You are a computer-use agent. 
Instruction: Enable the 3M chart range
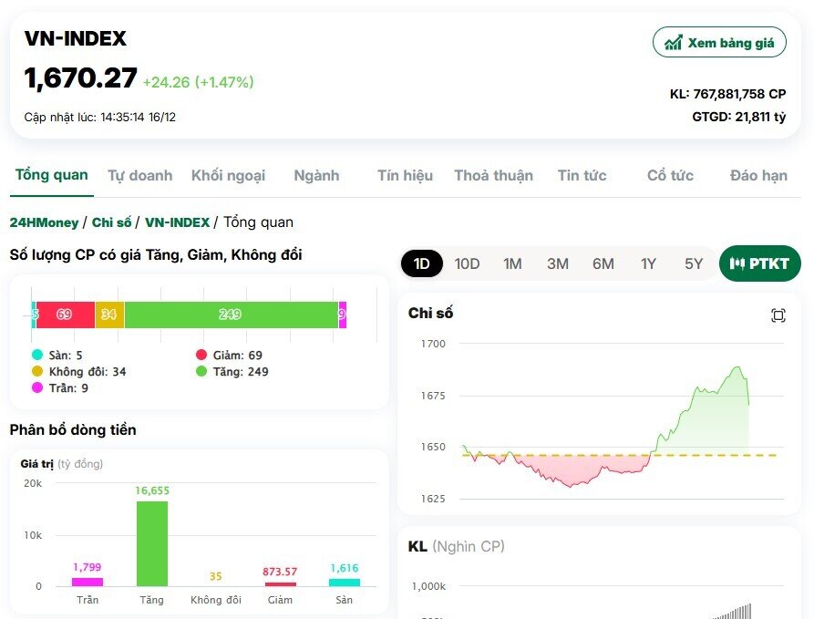click(557, 263)
